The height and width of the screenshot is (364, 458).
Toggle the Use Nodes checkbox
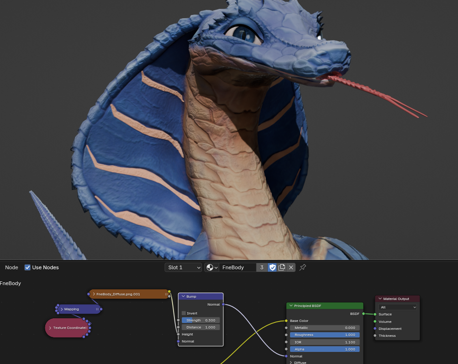click(28, 267)
